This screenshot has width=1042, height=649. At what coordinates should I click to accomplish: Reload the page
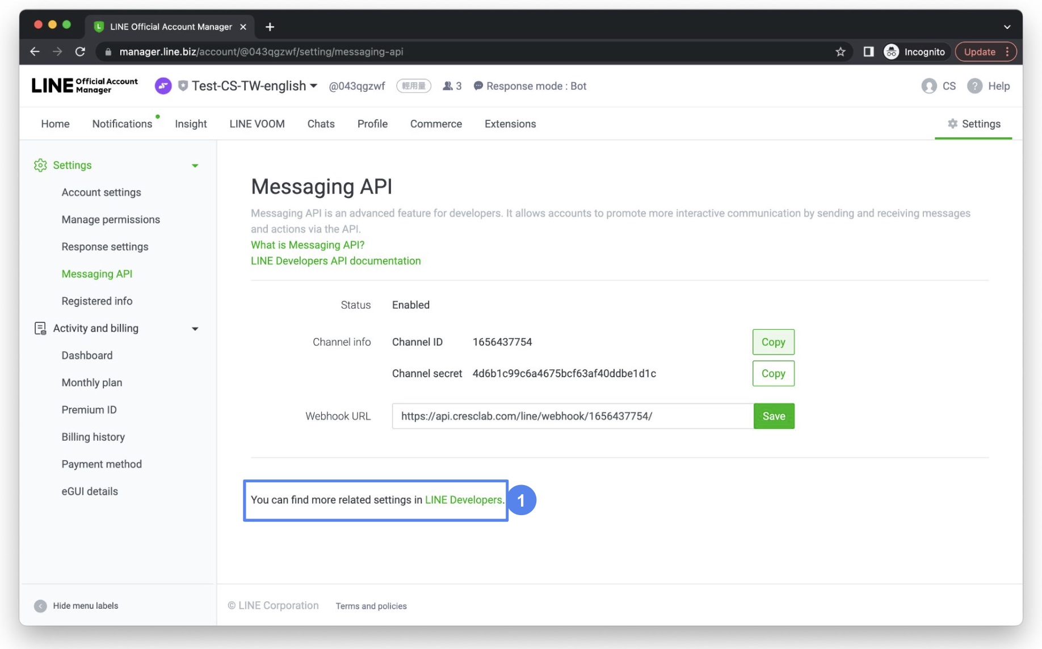pos(80,52)
